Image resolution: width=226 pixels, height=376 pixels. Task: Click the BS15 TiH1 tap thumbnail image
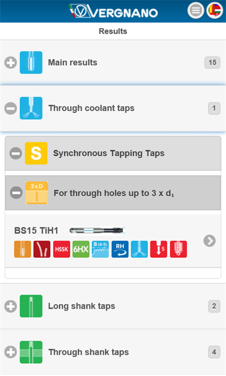[x=98, y=231]
